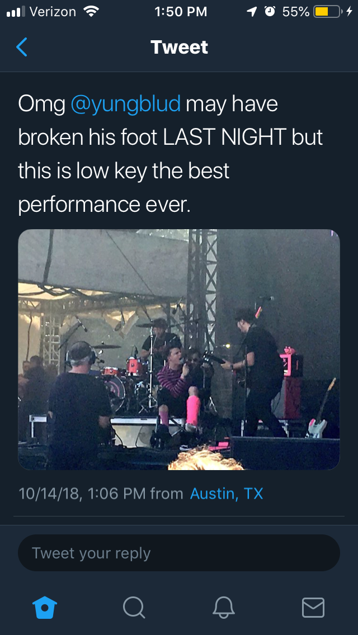Tap the alarm clock status icon
Screen dimensions: 358x635
[270, 12]
